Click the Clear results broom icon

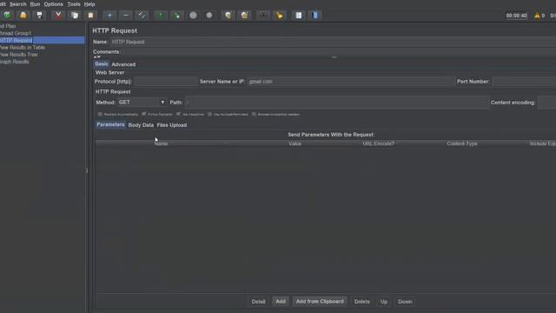point(228,16)
